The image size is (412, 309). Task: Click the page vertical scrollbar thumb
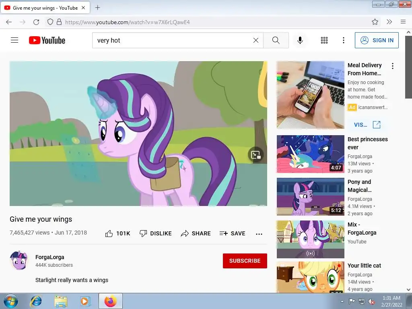408,67
